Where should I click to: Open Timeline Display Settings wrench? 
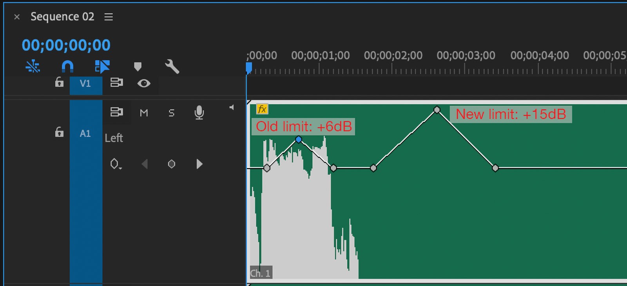pyautogui.click(x=172, y=66)
